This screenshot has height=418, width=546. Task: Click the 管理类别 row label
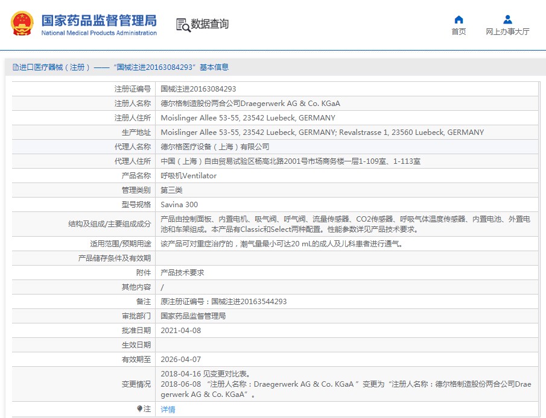tap(136, 190)
